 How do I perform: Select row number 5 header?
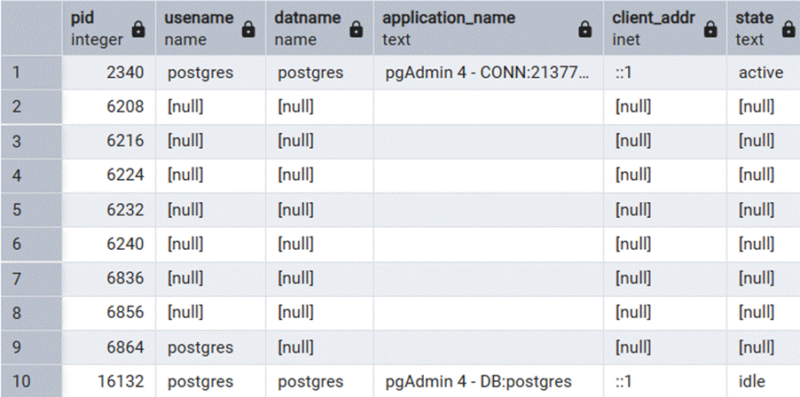pyautogui.click(x=31, y=210)
